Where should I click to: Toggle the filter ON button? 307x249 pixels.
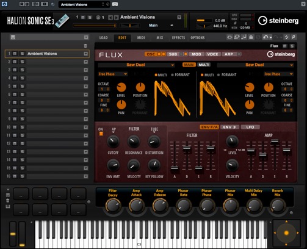tap(101, 134)
